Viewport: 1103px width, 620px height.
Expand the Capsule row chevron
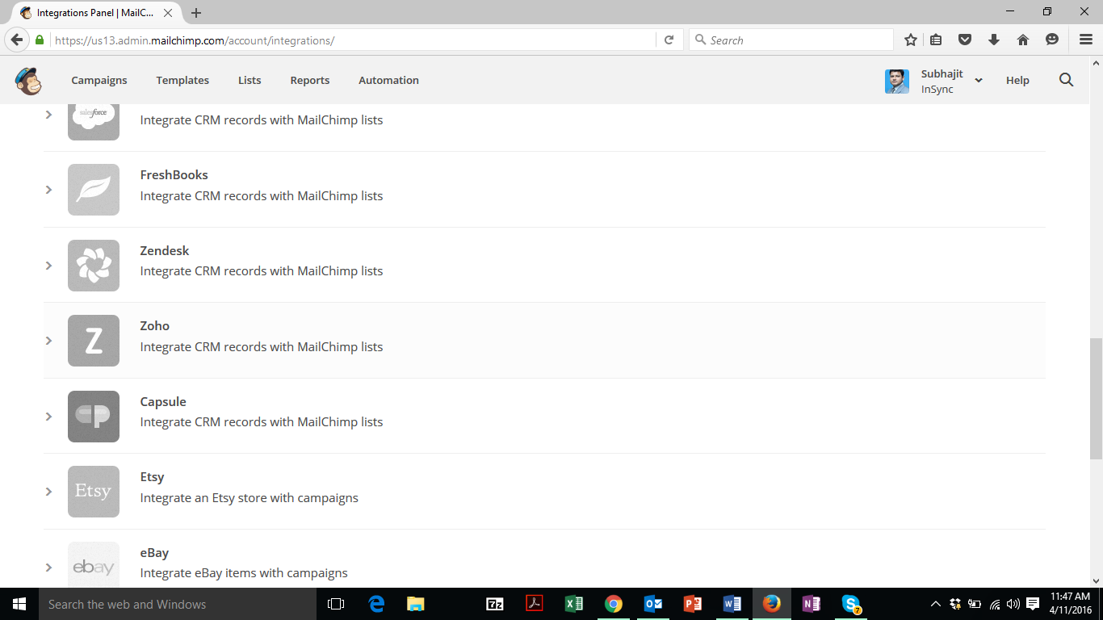point(48,417)
